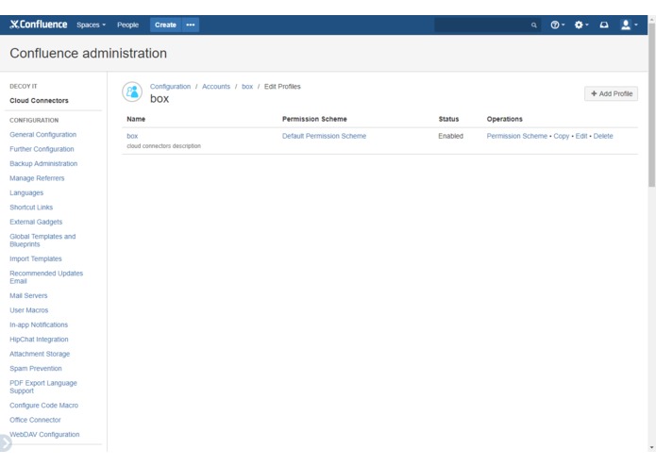The width and height of the screenshot is (656, 466).
Task: Click the box account avatar icon
Action: [x=132, y=92]
